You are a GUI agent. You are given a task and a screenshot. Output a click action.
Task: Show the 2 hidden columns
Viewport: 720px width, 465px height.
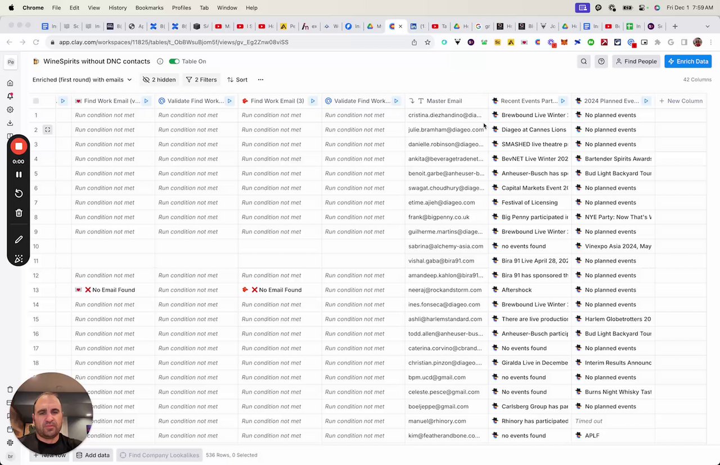(x=159, y=80)
